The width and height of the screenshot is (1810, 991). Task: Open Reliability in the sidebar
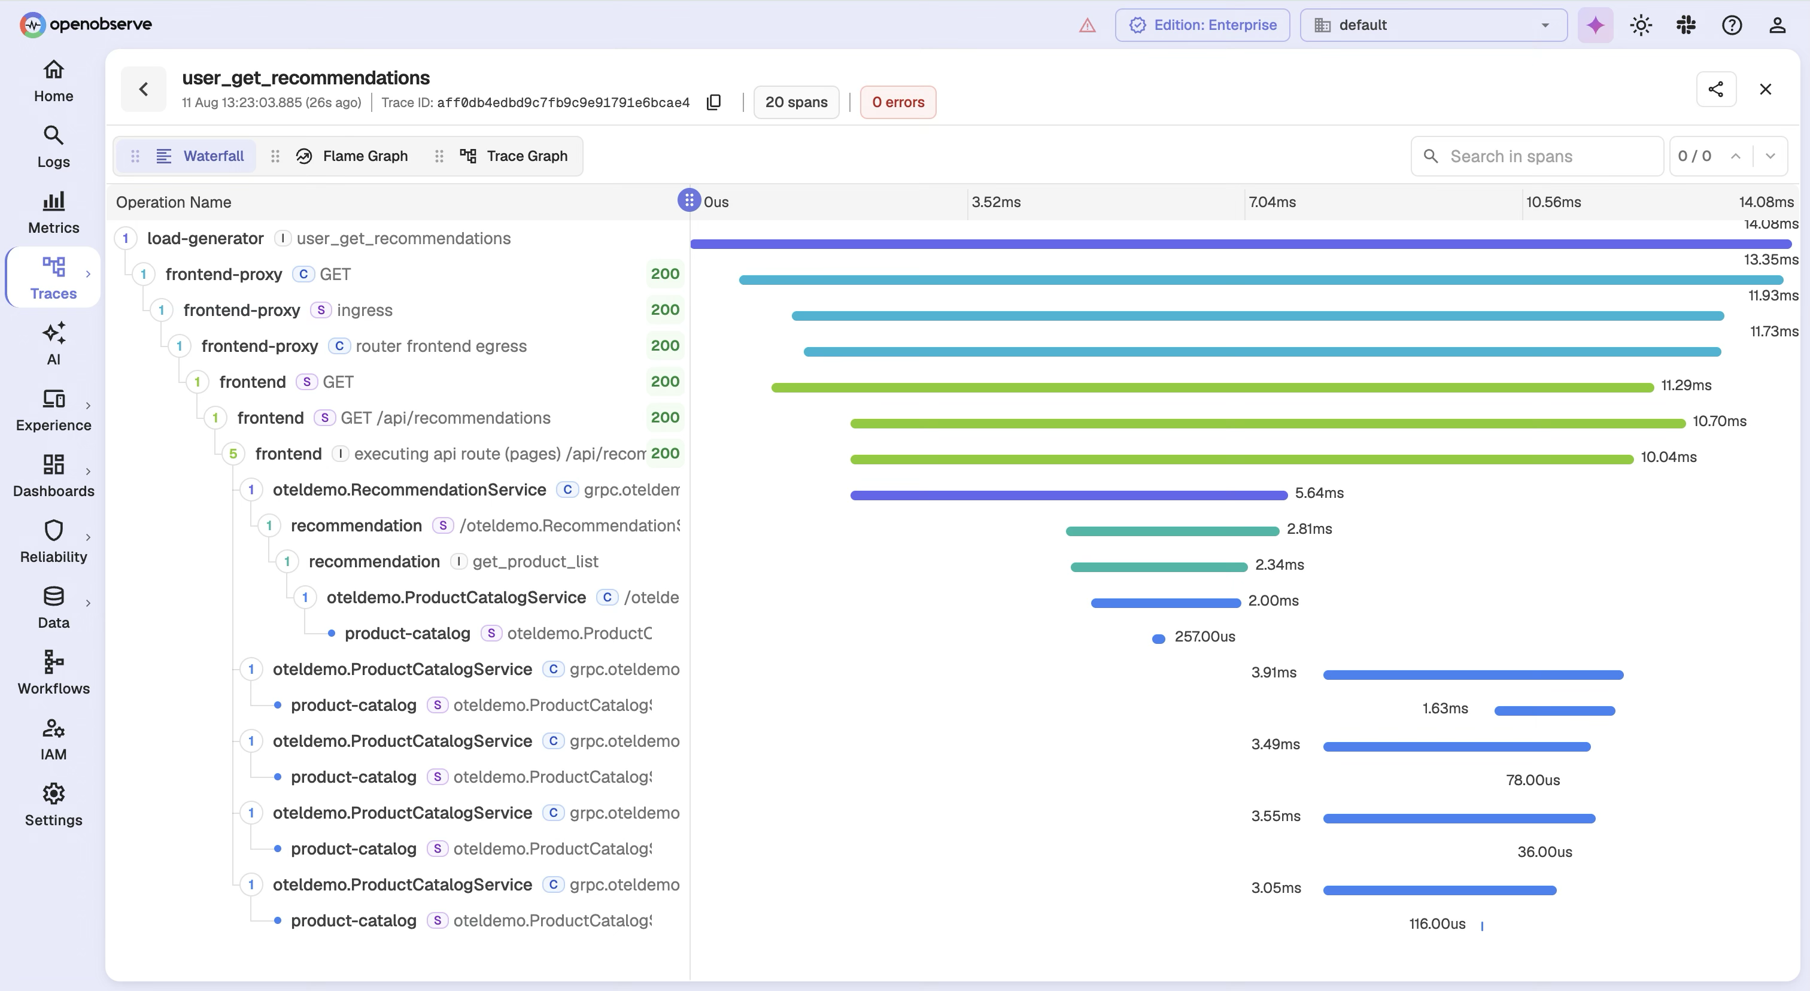pos(53,542)
